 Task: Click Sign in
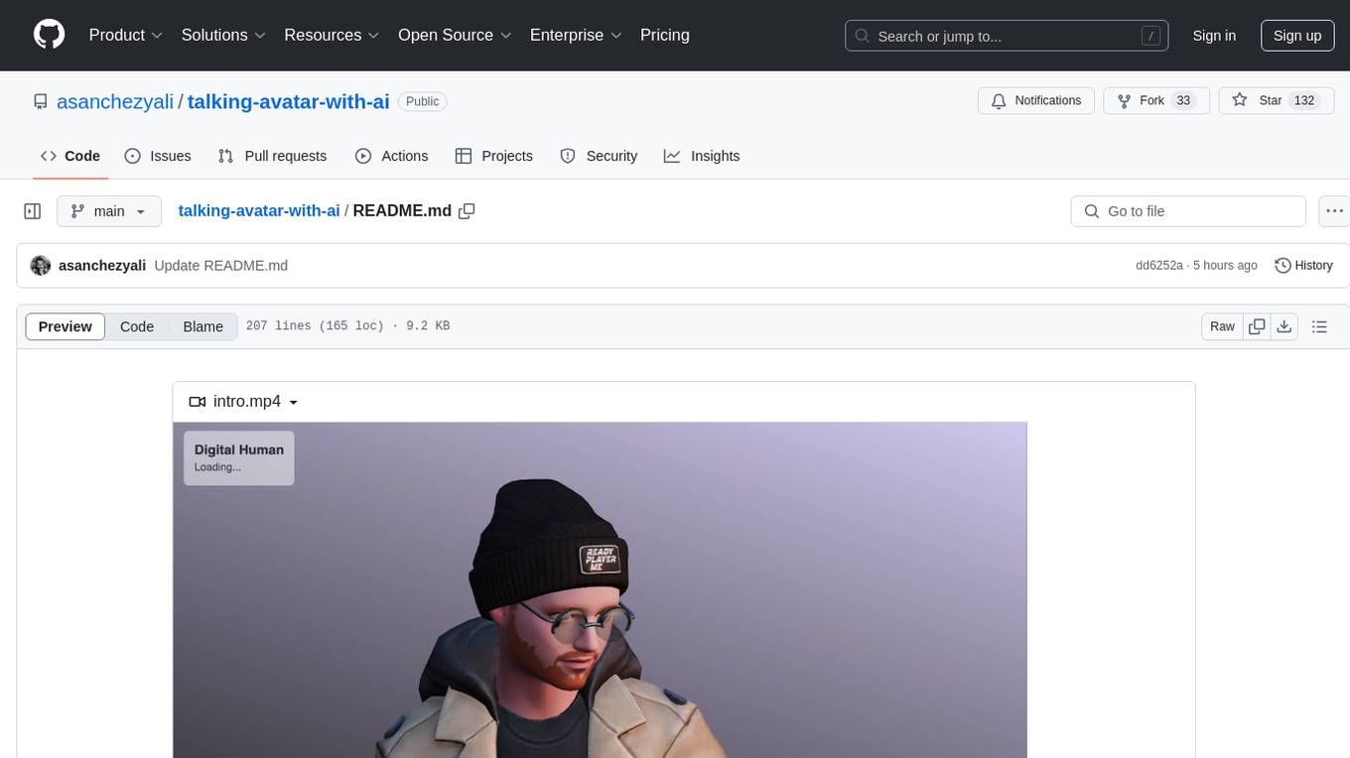tap(1214, 36)
